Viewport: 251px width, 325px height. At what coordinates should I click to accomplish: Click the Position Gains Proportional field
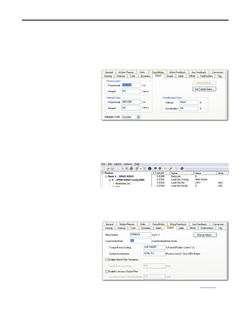click(131, 85)
